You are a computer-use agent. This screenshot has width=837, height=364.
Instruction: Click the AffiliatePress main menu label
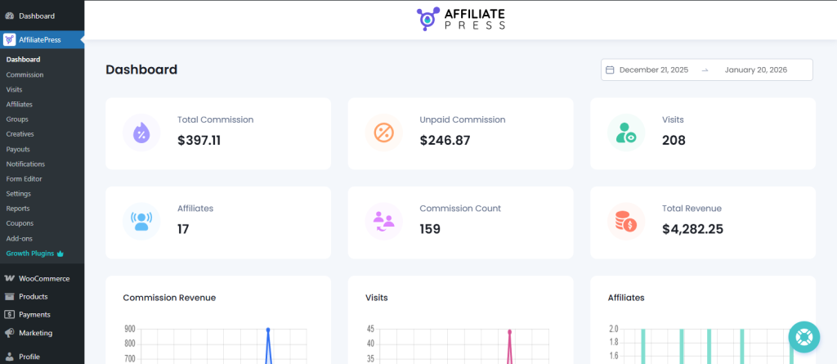[40, 39]
